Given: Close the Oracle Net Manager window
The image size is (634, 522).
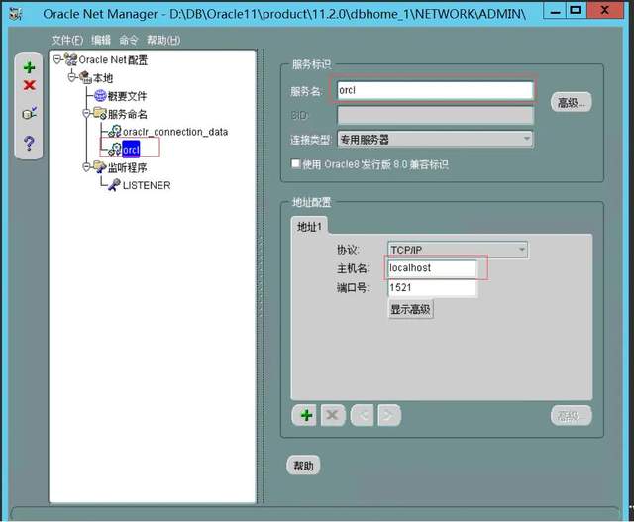Looking at the screenshot, I should (x=604, y=11).
